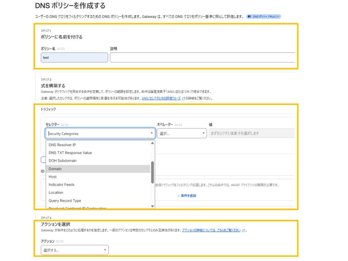
Task: Click the policy name field containing test
Action: pyautogui.click(x=75, y=57)
